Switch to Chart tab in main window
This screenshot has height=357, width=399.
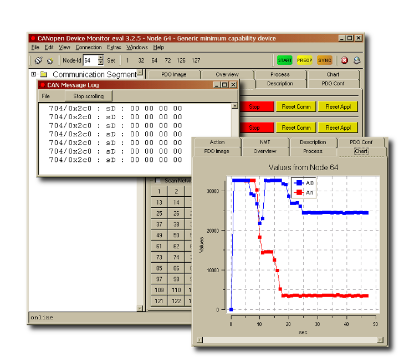point(333,74)
